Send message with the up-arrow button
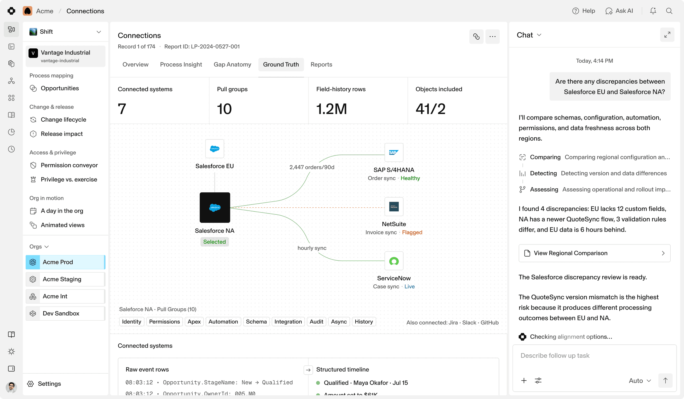 tap(665, 381)
